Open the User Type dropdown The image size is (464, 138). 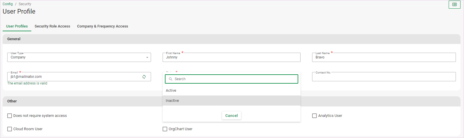click(79, 57)
